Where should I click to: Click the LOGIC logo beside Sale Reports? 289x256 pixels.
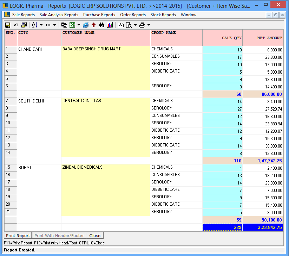coord(7,14)
